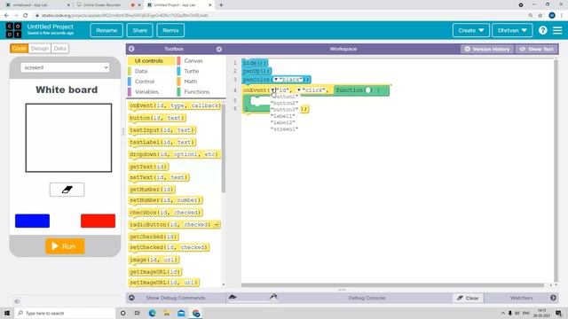Open notification center icon
568x319 pixels.
[558, 313]
